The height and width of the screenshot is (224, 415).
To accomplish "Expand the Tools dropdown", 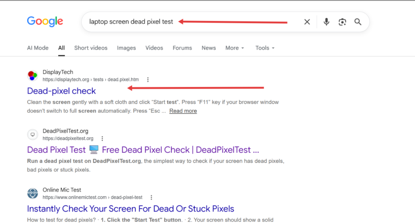I will (265, 48).
